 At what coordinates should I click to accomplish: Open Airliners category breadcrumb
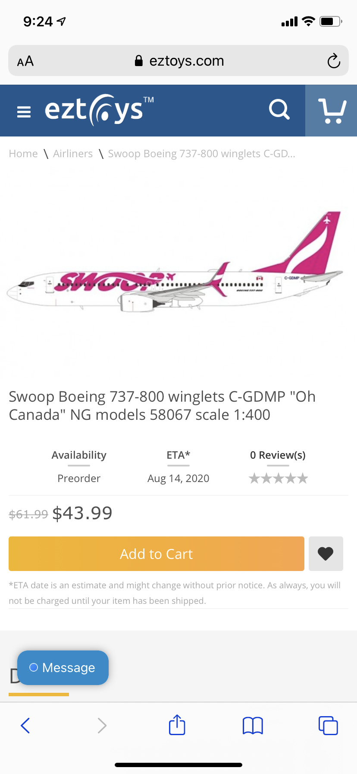73,154
